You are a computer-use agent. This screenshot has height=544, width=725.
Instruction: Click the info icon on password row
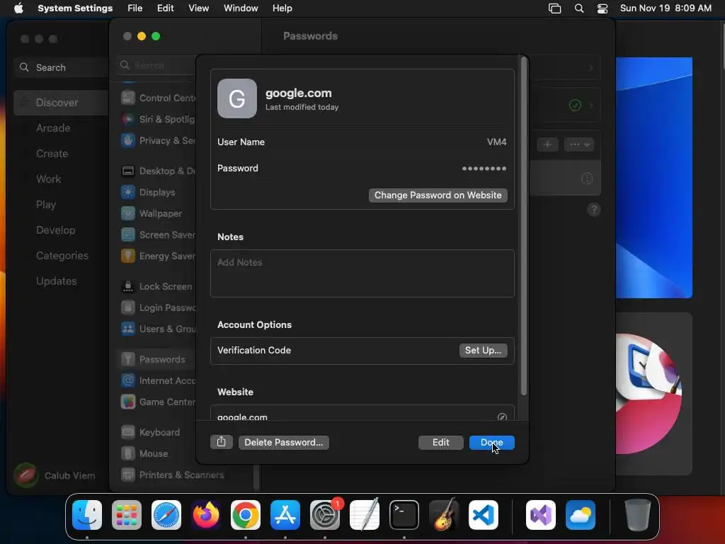click(x=587, y=178)
